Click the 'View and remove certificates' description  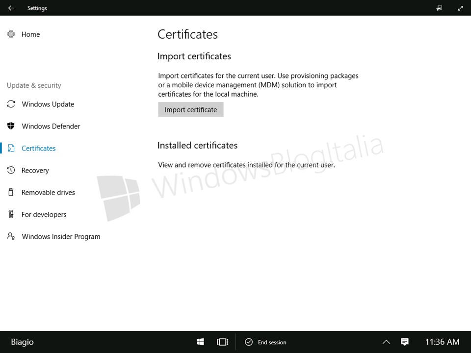247,165
